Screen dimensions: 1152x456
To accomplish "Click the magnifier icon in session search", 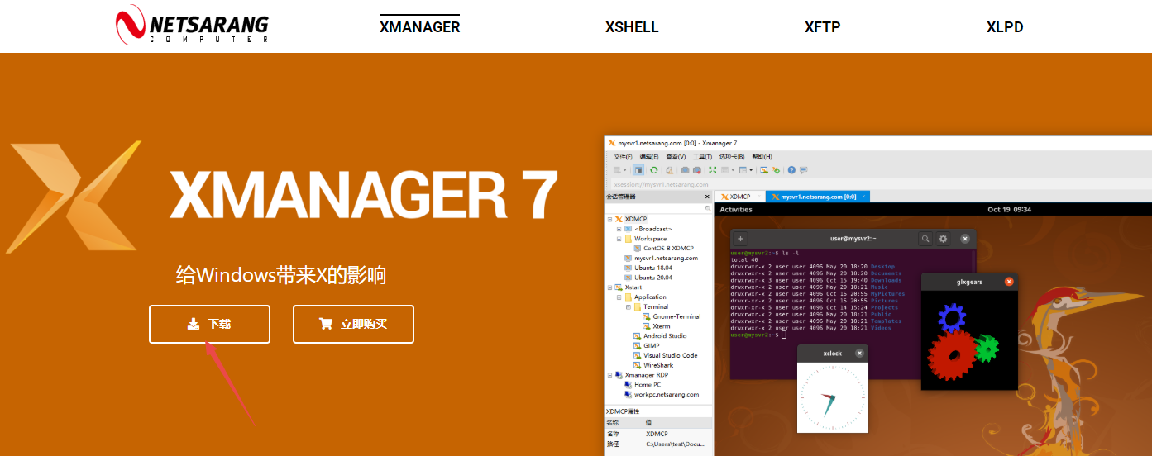I will pos(708,208).
